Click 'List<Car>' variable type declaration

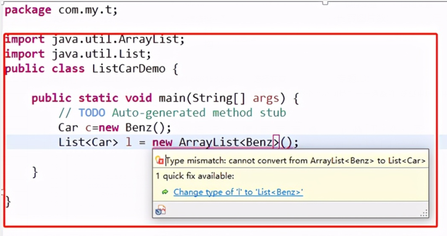88,142
